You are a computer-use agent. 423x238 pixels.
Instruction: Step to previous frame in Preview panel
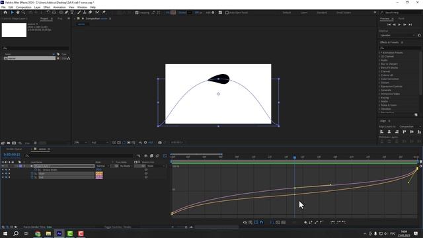(394, 24)
